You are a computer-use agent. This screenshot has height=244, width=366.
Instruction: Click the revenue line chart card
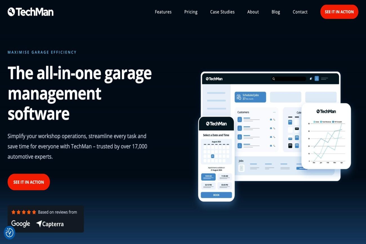[x=326, y=136]
